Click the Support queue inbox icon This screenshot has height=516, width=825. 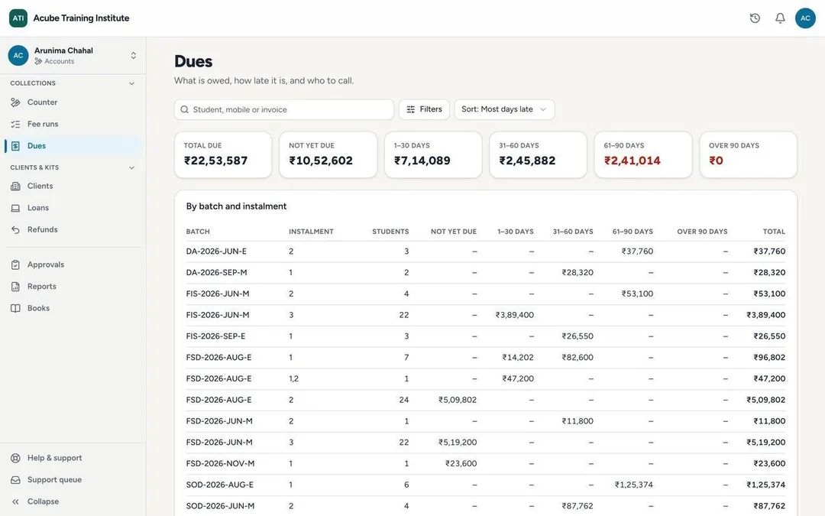[15, 479]
